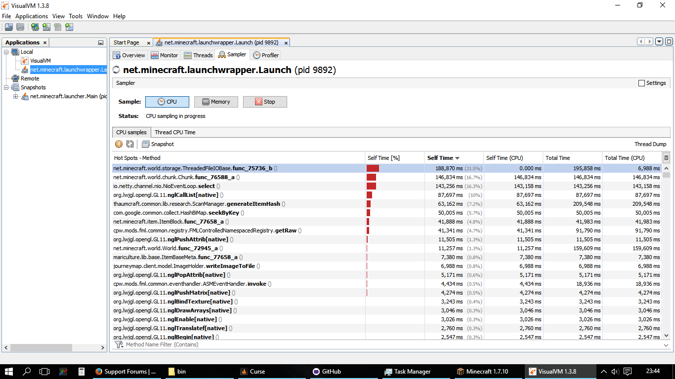Image resolution: width=675 pixels, height=379 pixels.
Task: Close the net.minecraft.launchwrapper.Launch tab
Action: click(x=285, y=43)
